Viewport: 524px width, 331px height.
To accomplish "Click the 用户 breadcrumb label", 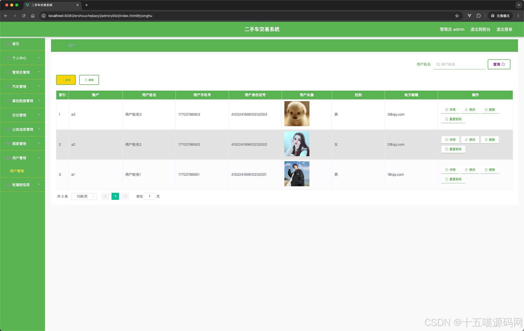I will click(x=72, y=46).
